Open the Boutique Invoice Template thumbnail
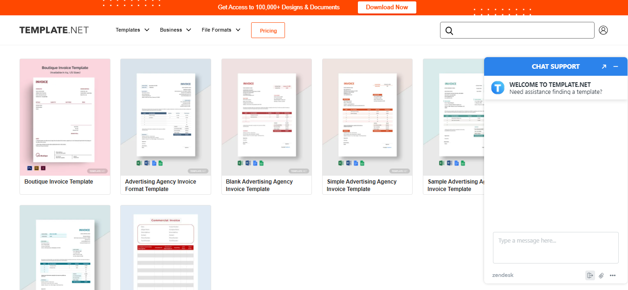Screen dimensions: 628x290 pyautogui.click(x=65, y=117)
